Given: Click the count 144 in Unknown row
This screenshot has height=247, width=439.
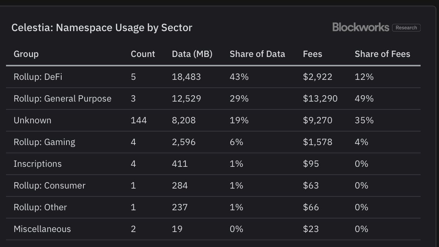Looking at the screenshot, I should point(139,120).
